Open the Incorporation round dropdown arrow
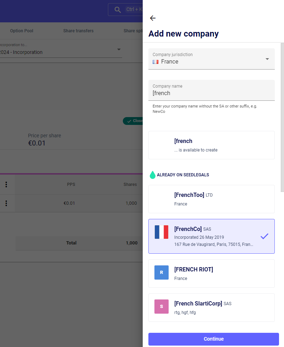Image resolution: width=284 pixels, height=347 pixels. [119, 49]
